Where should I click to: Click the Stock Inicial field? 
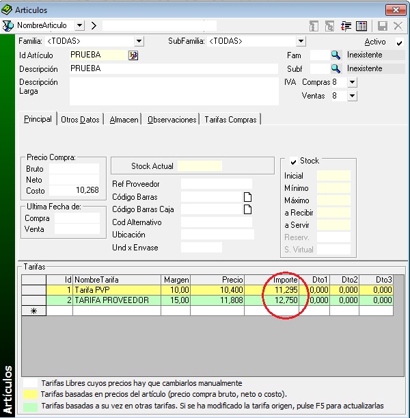(x=333, y=176)
